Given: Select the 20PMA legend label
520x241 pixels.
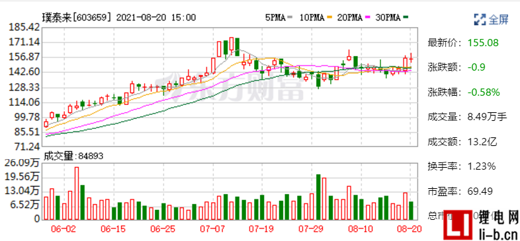Looking at the screenshot, I should (x=350, y=18).
